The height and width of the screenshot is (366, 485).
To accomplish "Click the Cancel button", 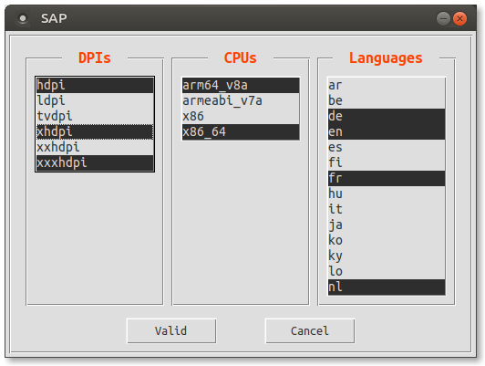I will 310,330.
